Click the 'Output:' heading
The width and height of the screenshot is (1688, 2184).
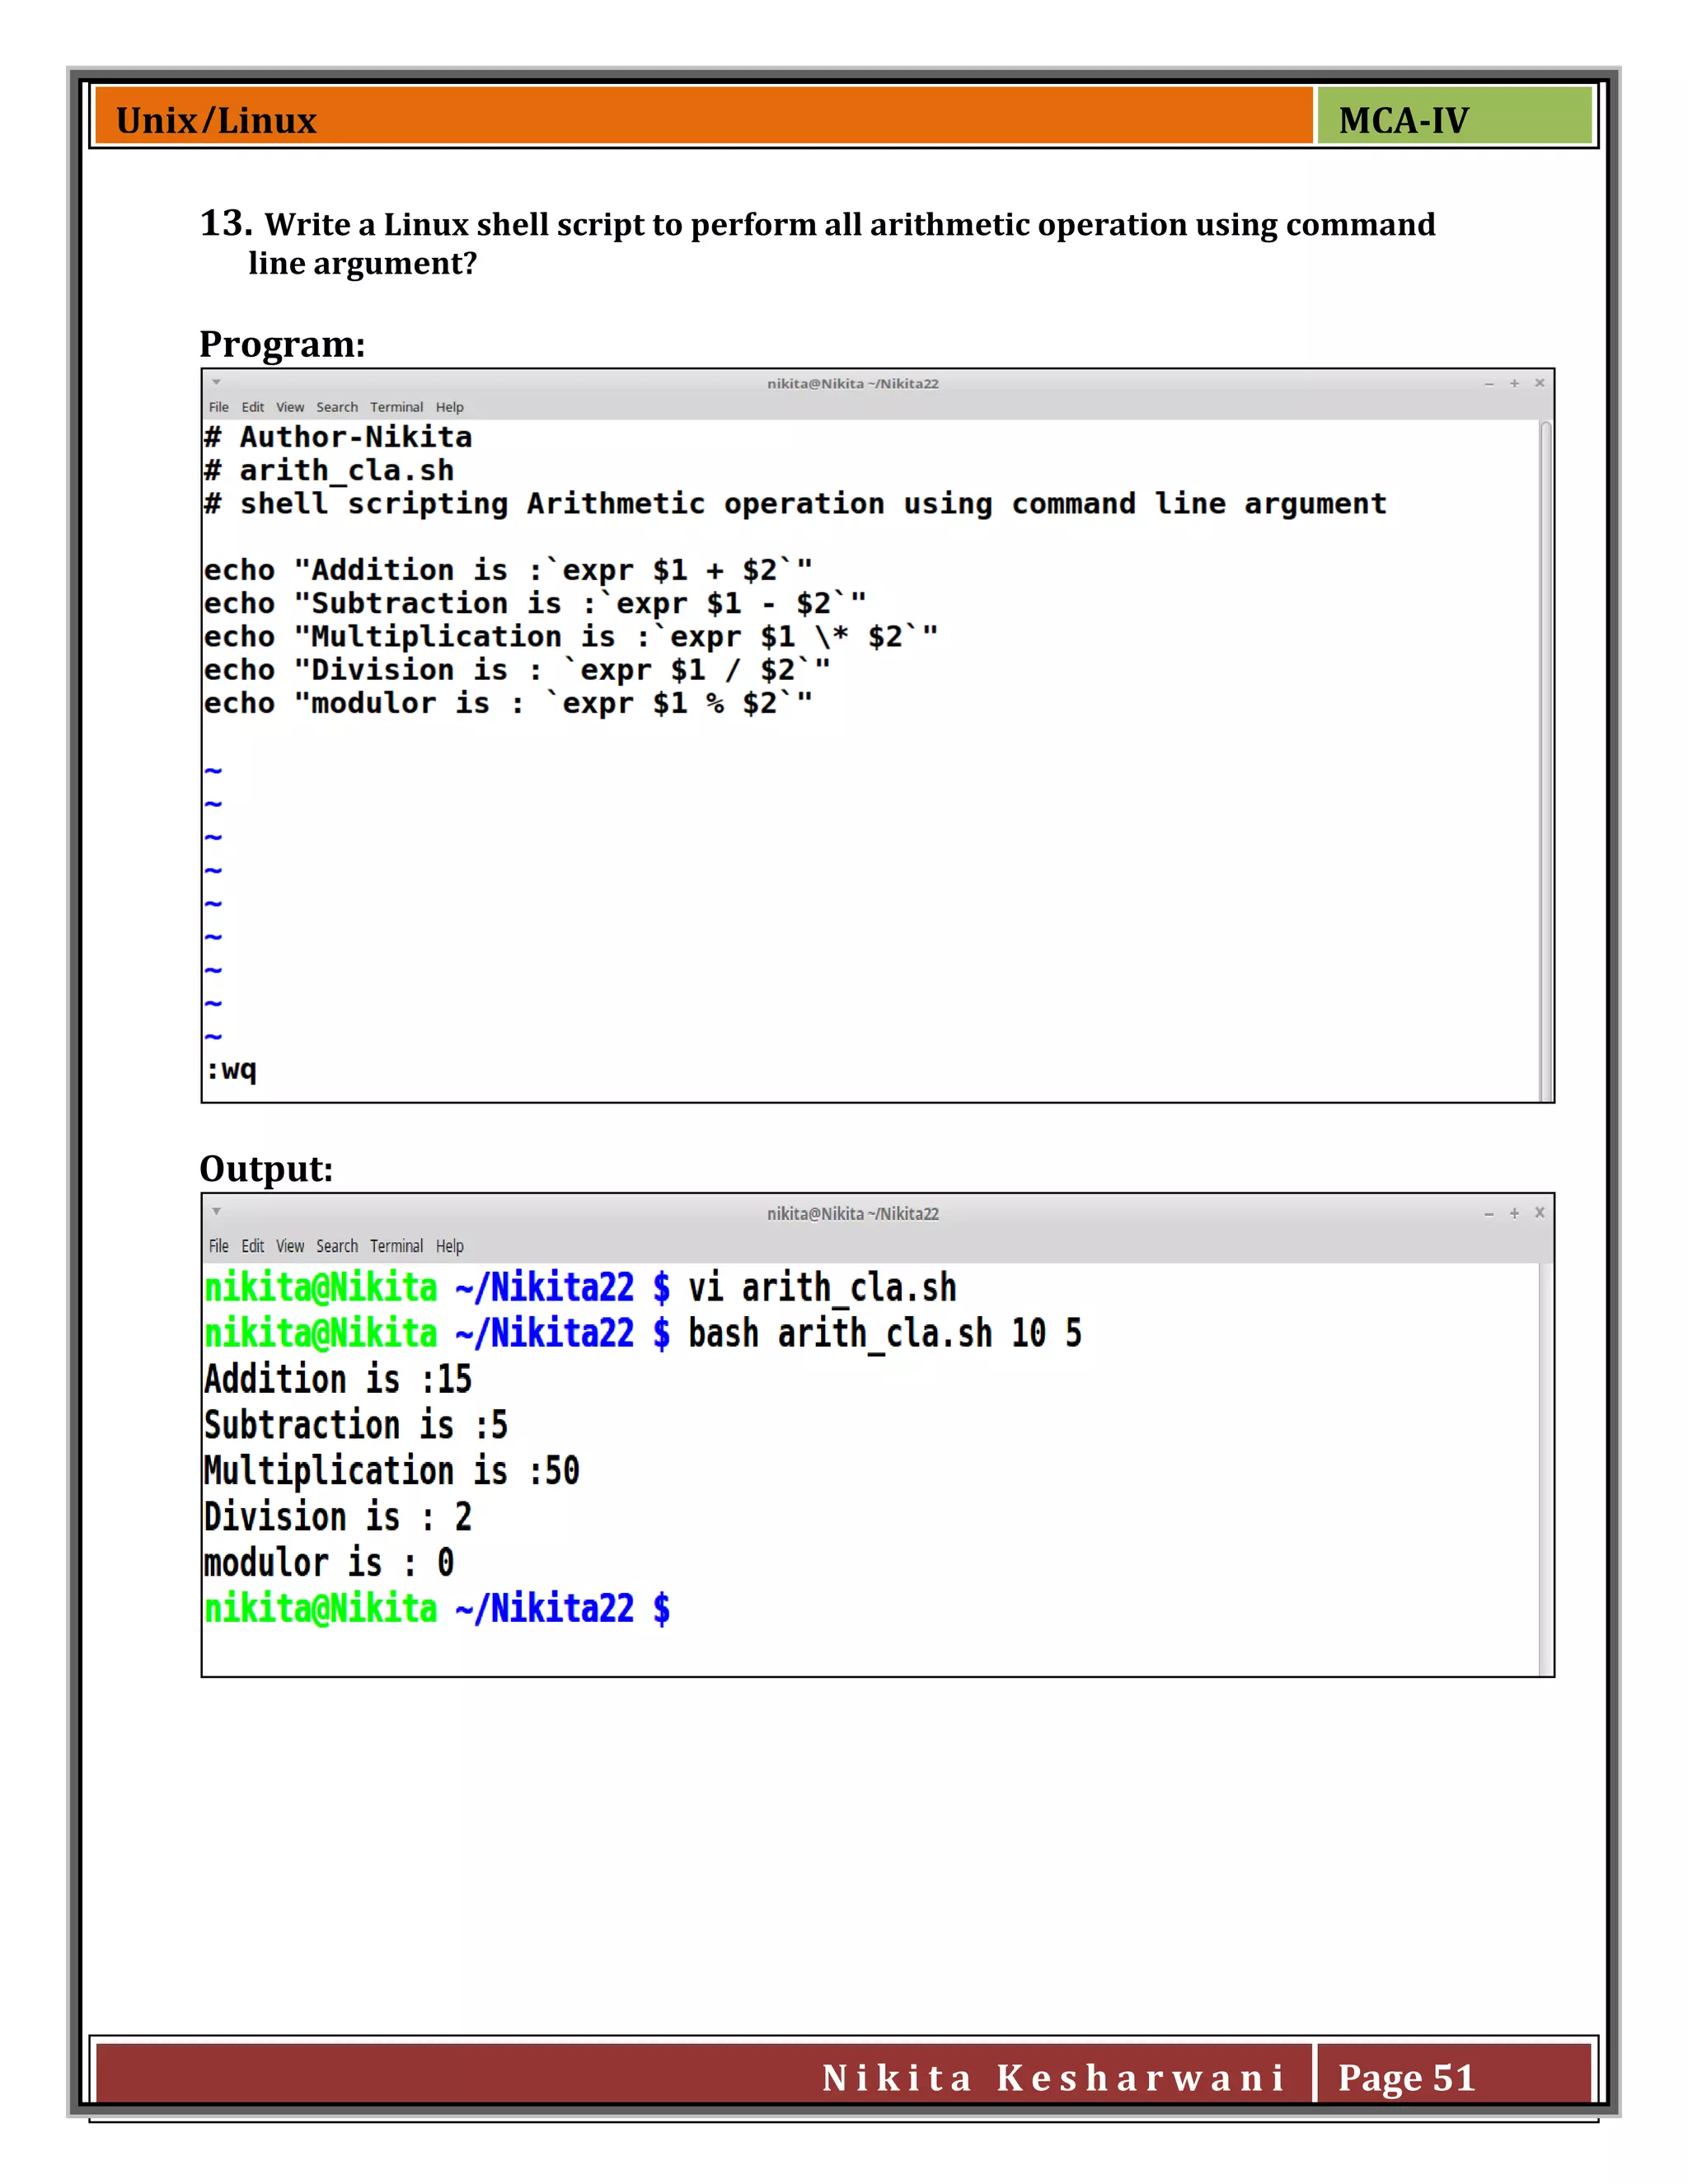click(266, 1170)
